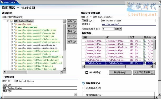The image size is (161, 99).
Task: Click the scroll down arrow of test tree
Action: pyautogui.click(x=64, y=69)
